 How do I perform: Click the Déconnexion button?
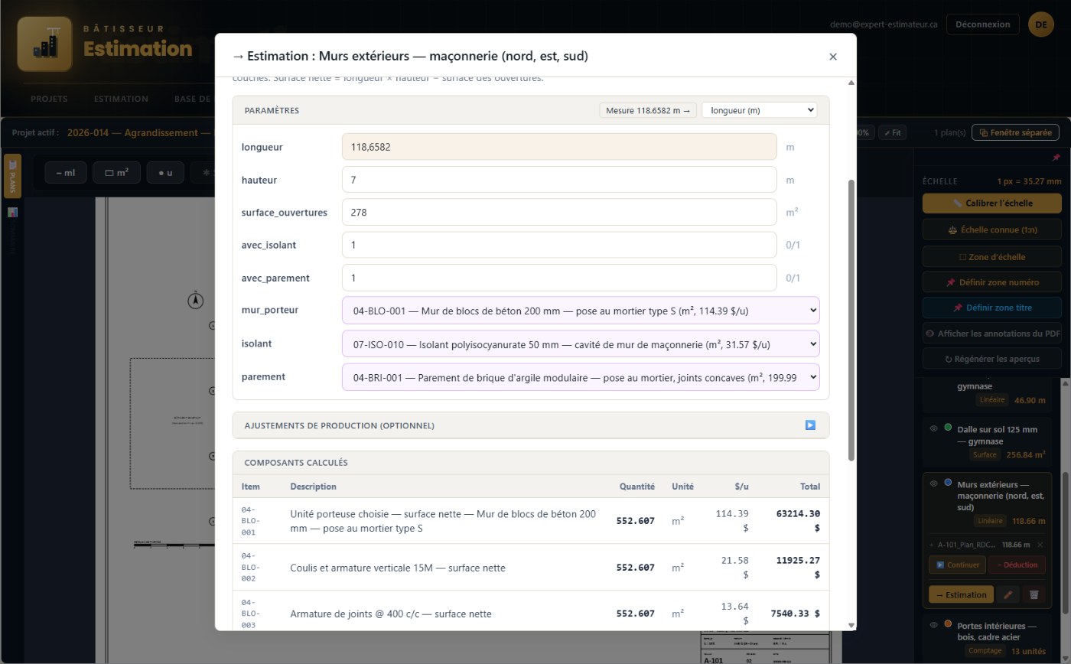point(983,24)
